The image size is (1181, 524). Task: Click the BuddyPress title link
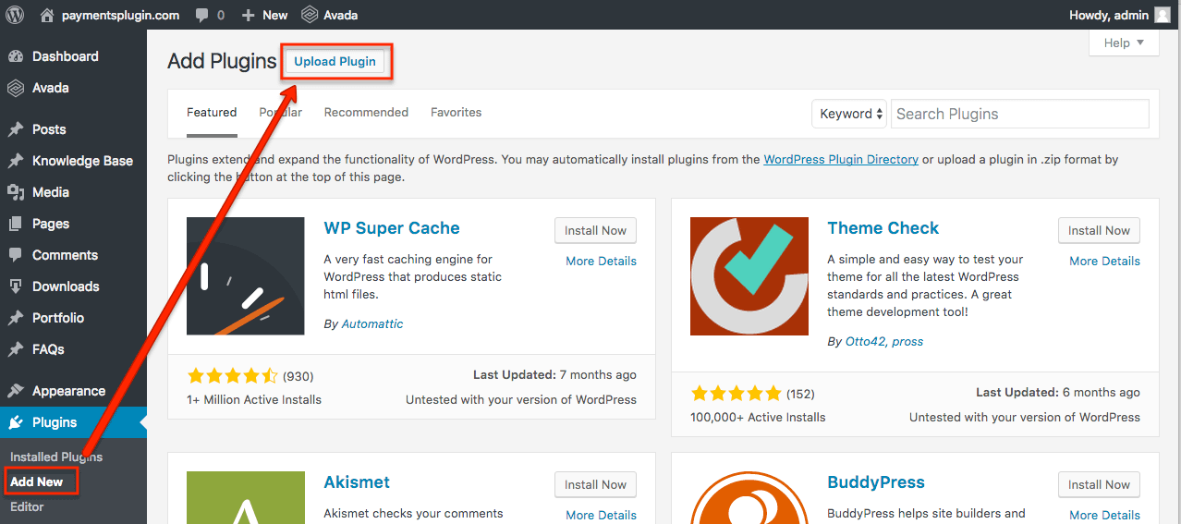coord(876,482)
